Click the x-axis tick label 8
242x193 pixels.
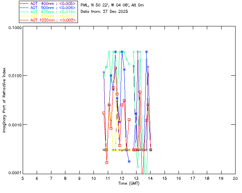[x=65, y=178]
